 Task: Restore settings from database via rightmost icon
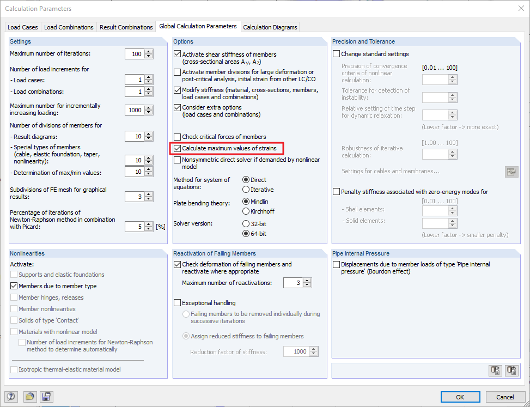coord(511,370)
